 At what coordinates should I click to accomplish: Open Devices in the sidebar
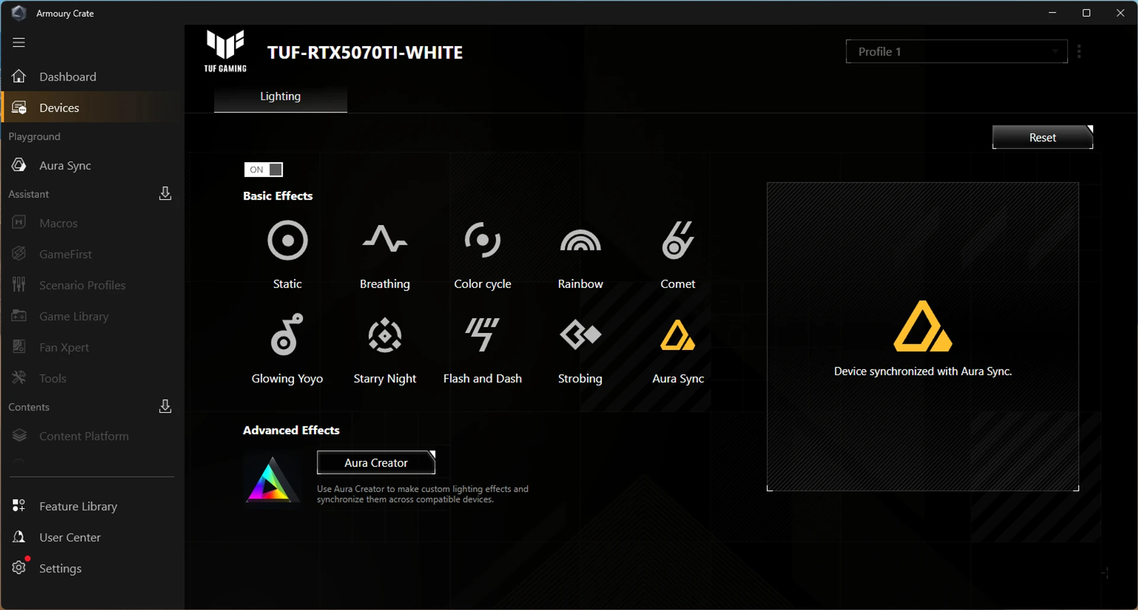(92, 107)
